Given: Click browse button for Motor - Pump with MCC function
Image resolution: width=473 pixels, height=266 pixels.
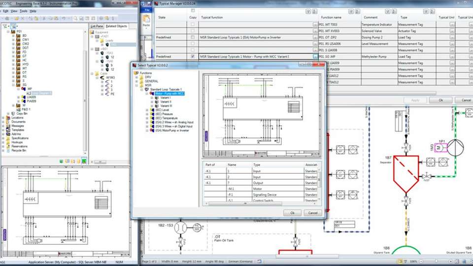Looking at the screenshot, I should point(315,56).
